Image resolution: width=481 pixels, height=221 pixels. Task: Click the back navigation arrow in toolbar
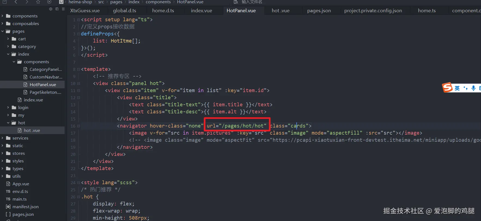[x=16, y=2]
